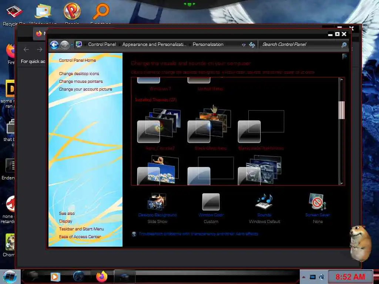Open the volume icon in the system tray

[322, 277]
